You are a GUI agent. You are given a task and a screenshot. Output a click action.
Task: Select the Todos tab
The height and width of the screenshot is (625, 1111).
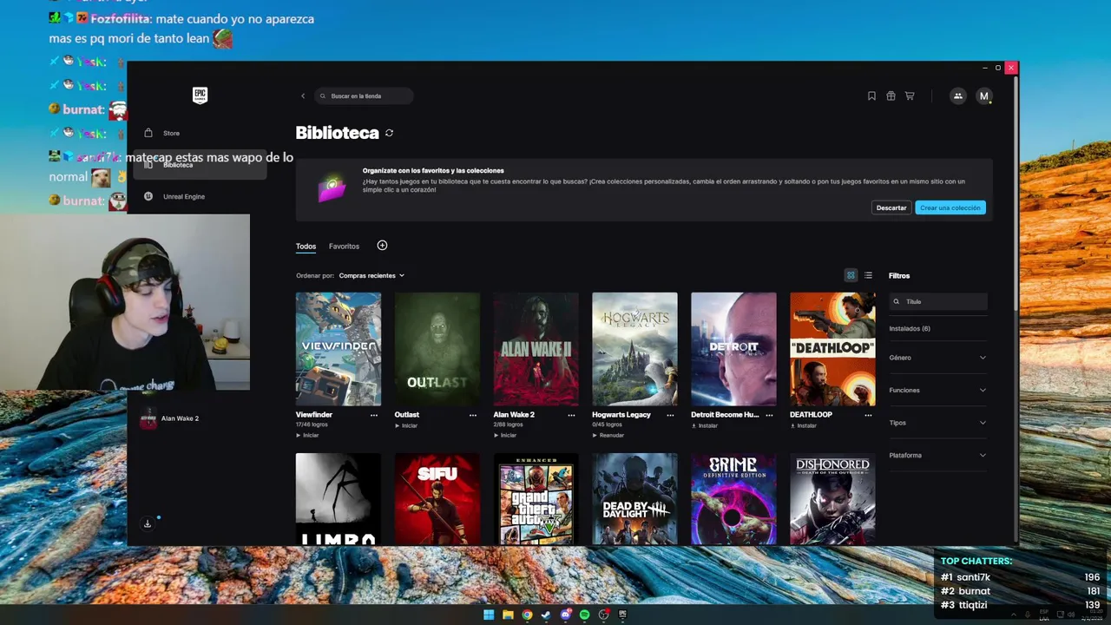[306, 247]
